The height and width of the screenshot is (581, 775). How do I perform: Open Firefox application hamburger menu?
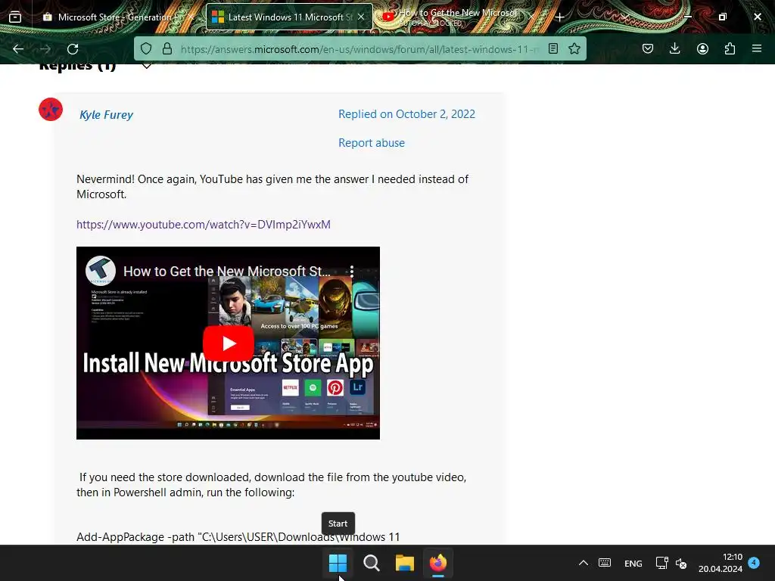(x=757, y=48)
